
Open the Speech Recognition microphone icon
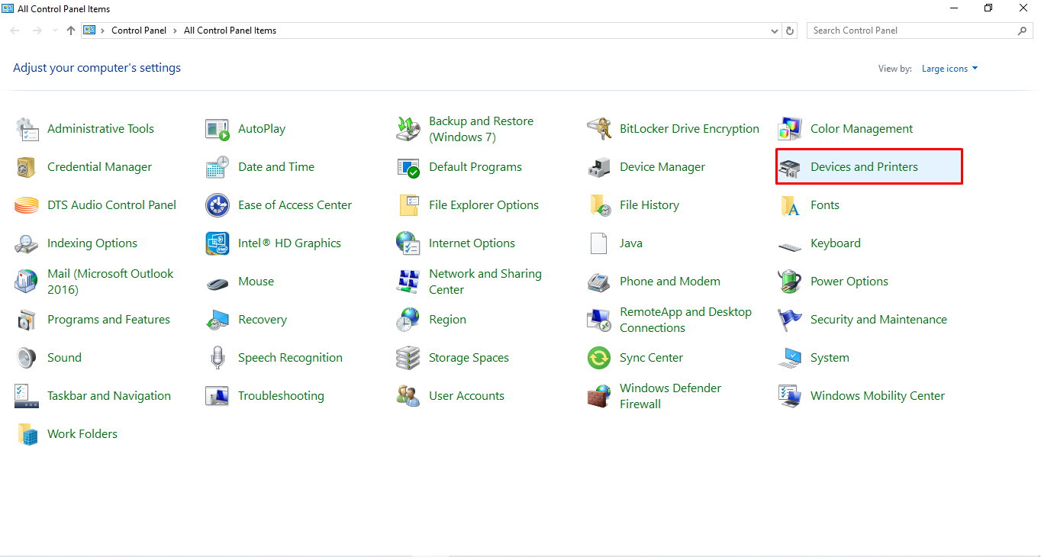click(218, 358)
